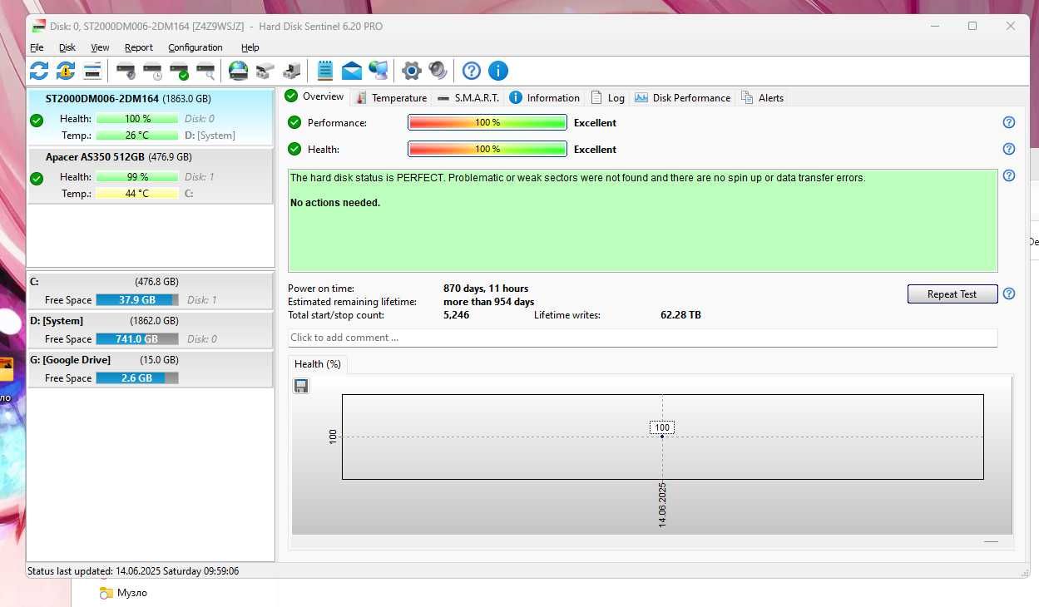Click the green check icon beside Performance
This screenshot has width=1039, height=607.
pos(294,122)
